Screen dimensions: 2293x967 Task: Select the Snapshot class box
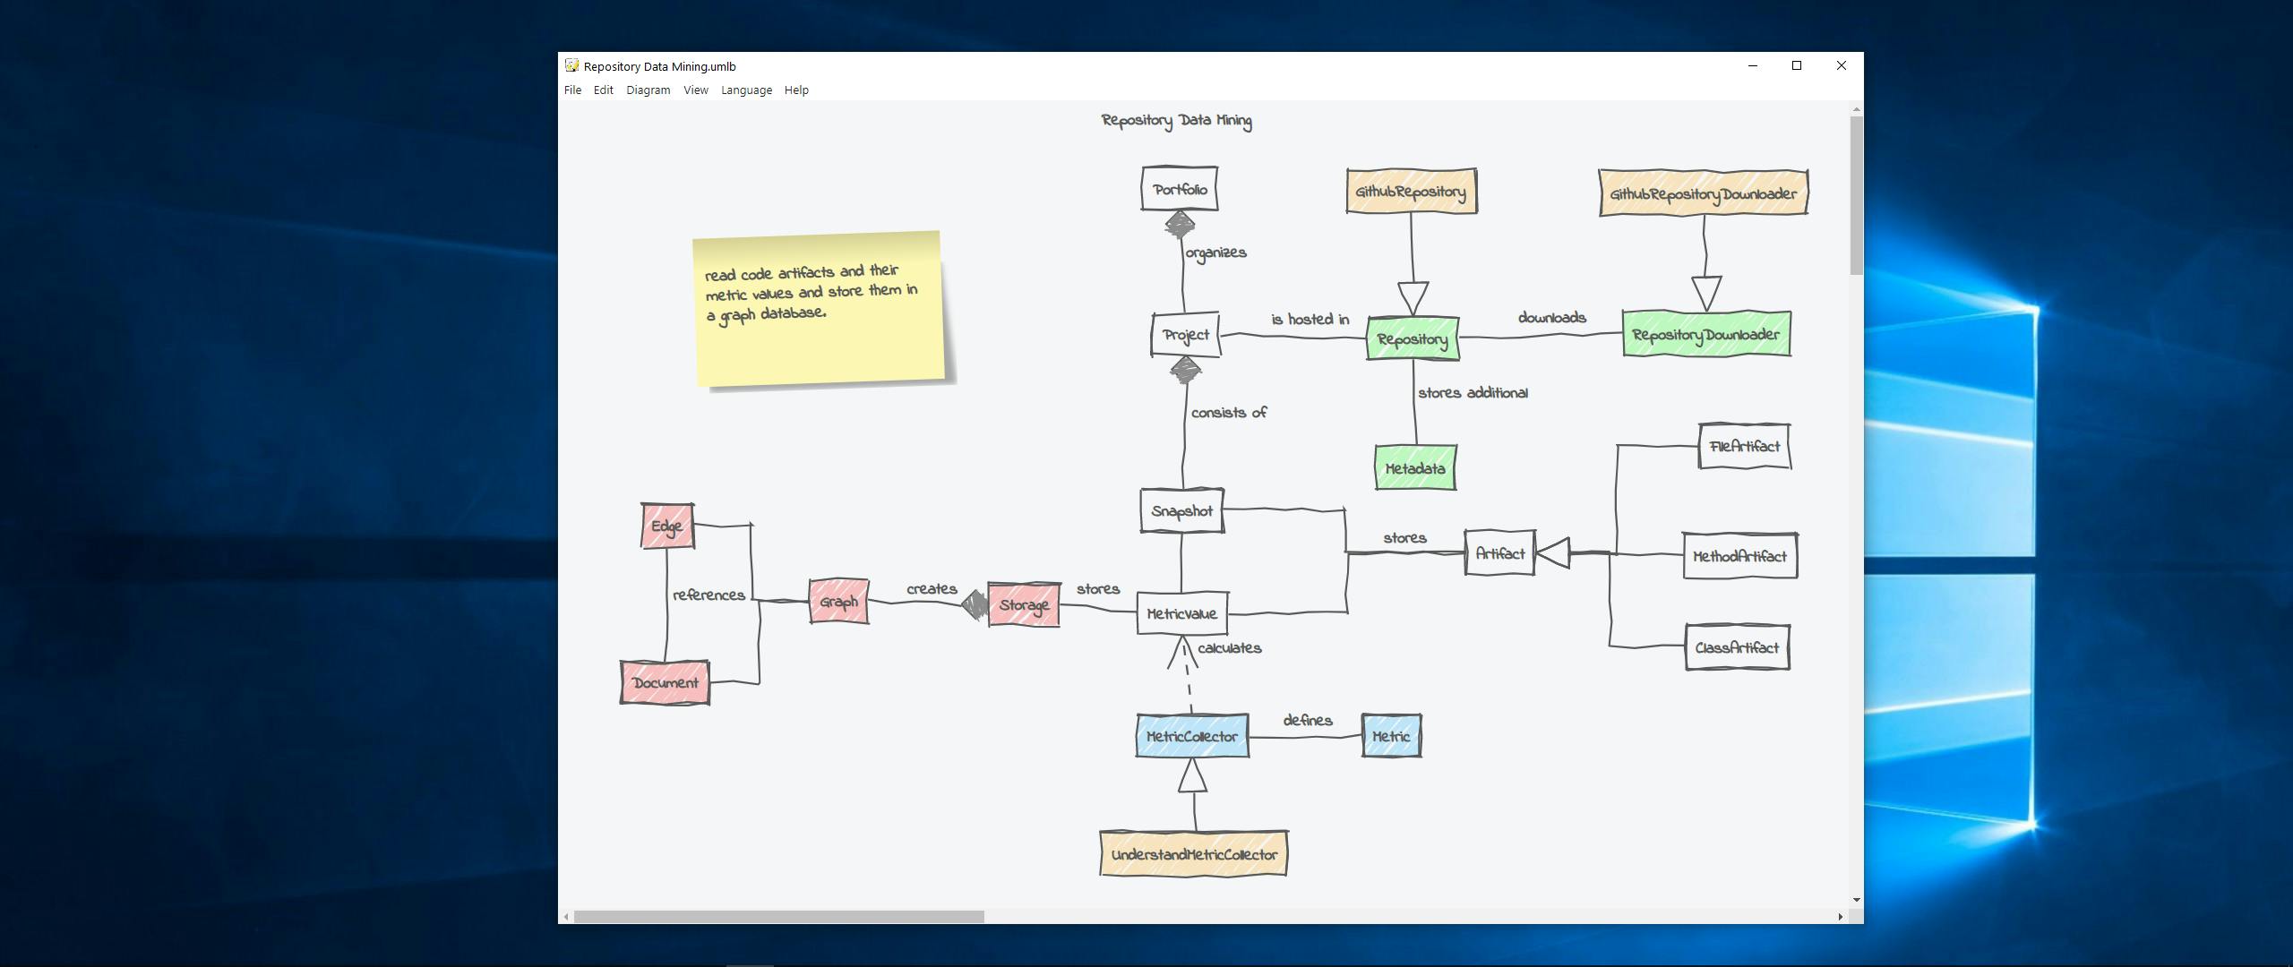point(1181,511)
